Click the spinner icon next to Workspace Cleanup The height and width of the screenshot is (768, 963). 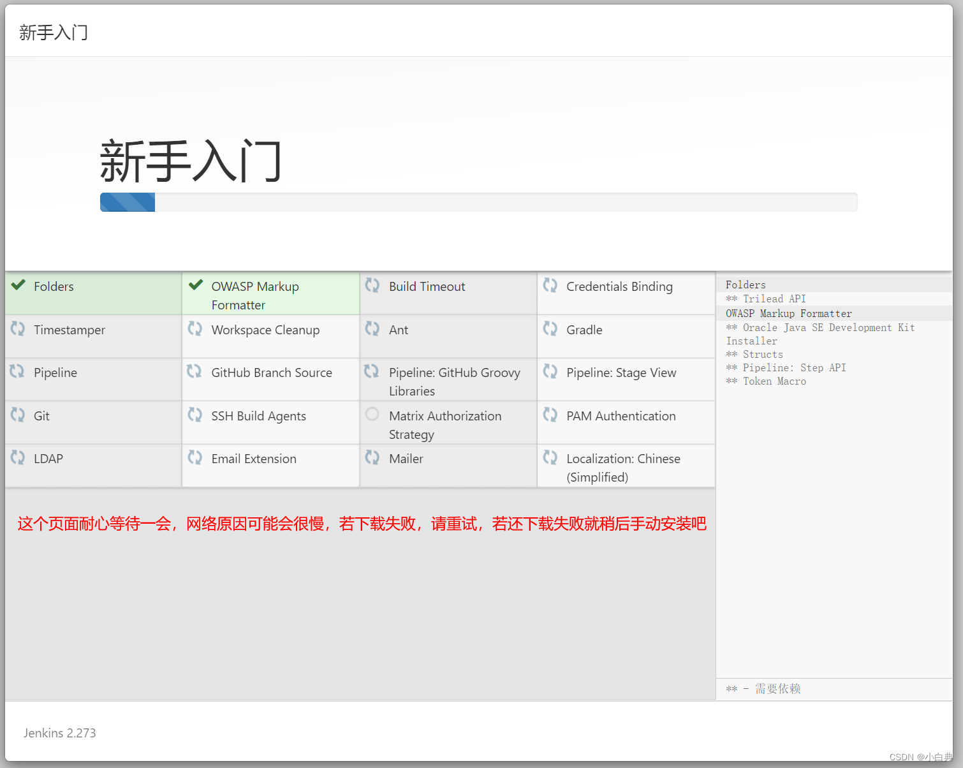point(195,329)
